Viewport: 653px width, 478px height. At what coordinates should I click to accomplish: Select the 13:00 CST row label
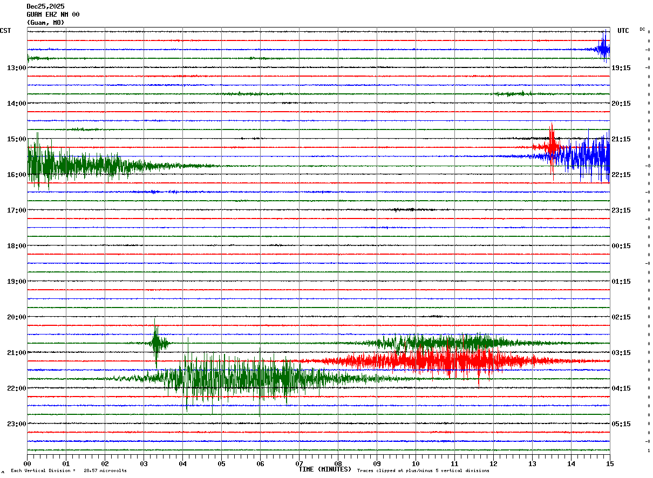pyautogui.click(x=17, y=68)
